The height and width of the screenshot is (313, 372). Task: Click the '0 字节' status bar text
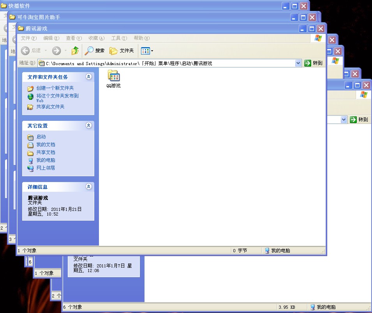tap(240, 251)
